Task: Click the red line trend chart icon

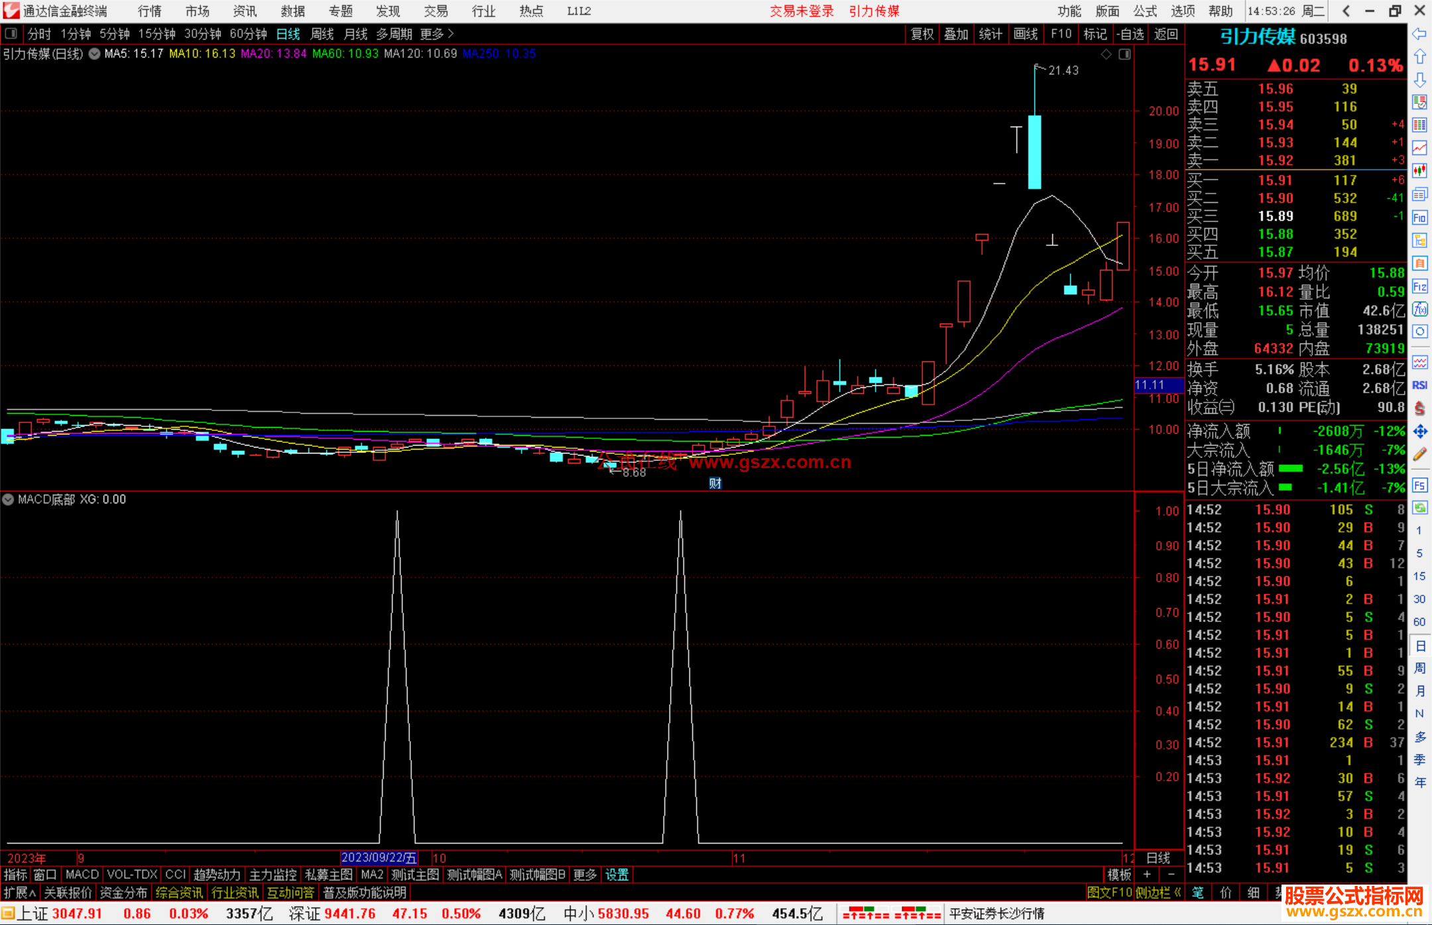Action: (1419, 148)
